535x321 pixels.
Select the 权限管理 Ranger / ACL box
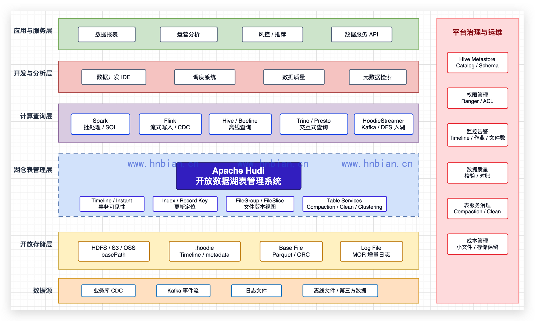coord(477,98)
